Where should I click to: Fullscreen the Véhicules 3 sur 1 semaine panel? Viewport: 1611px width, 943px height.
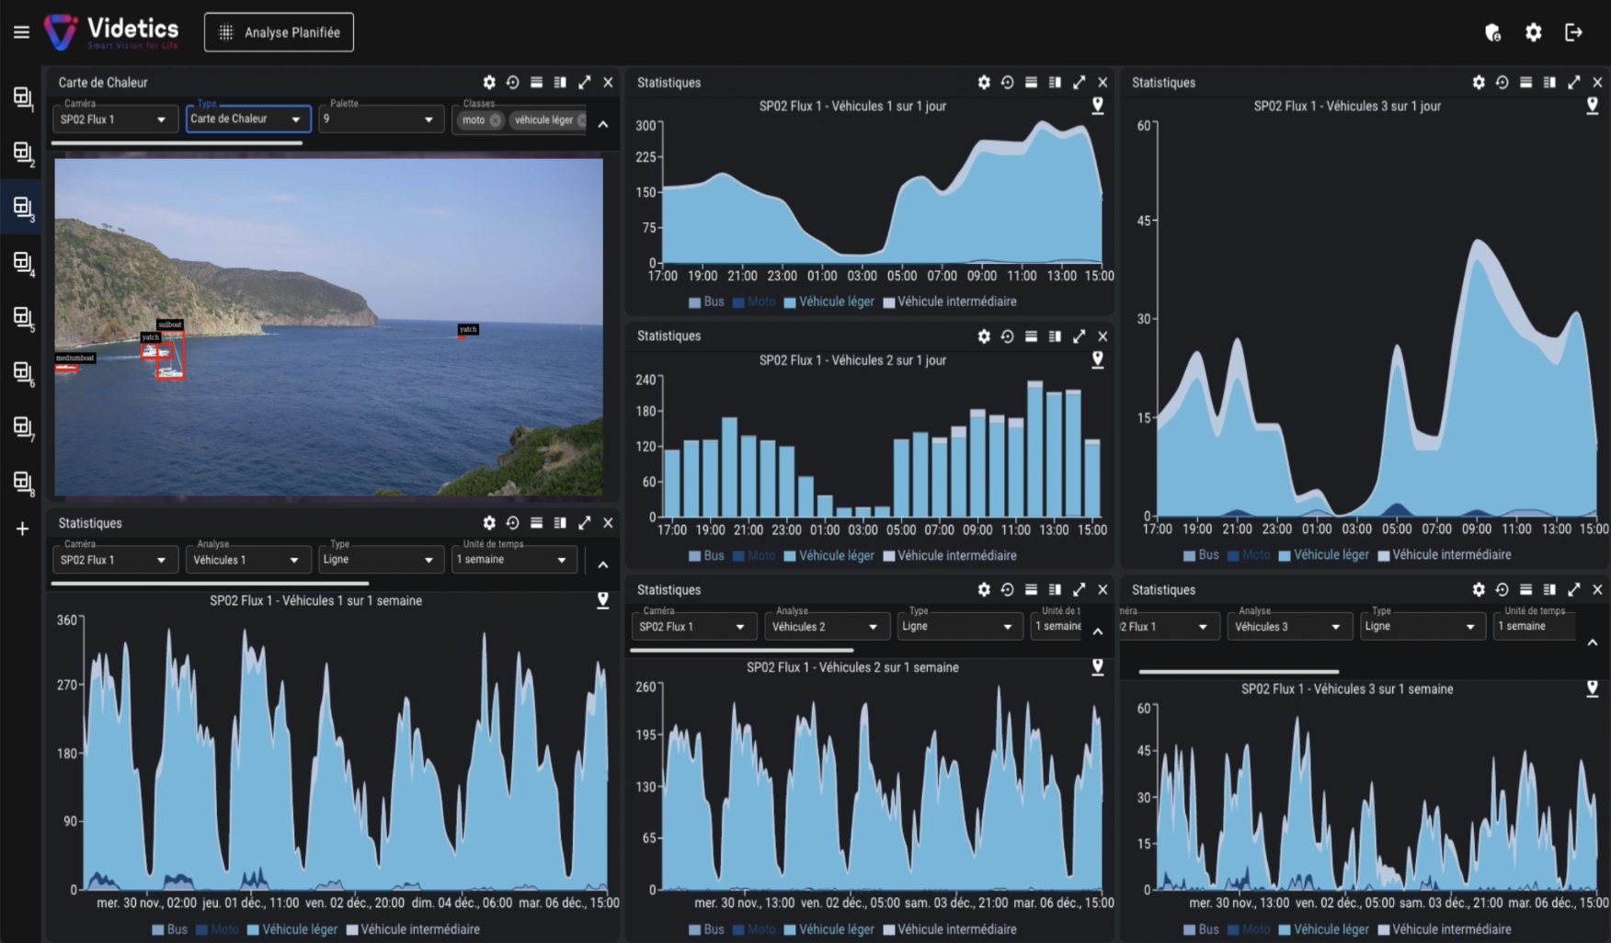pyautogui.click(x=1573, y=590)
